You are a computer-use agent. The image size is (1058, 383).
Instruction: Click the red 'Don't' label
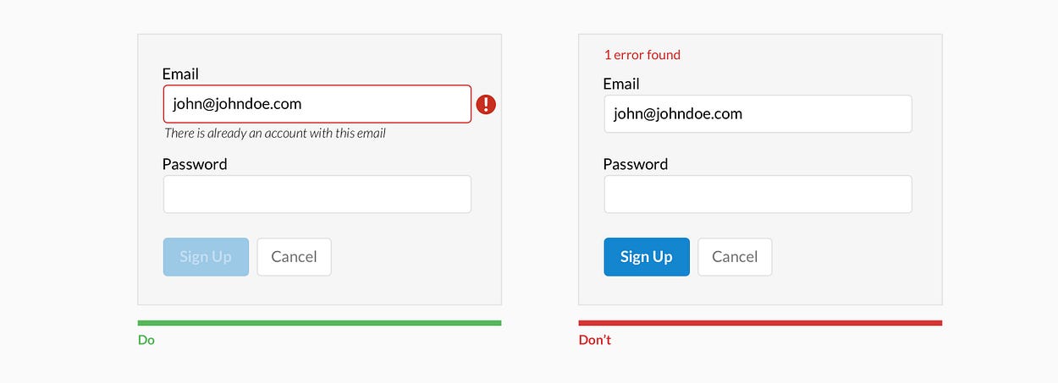pos(594,340)
